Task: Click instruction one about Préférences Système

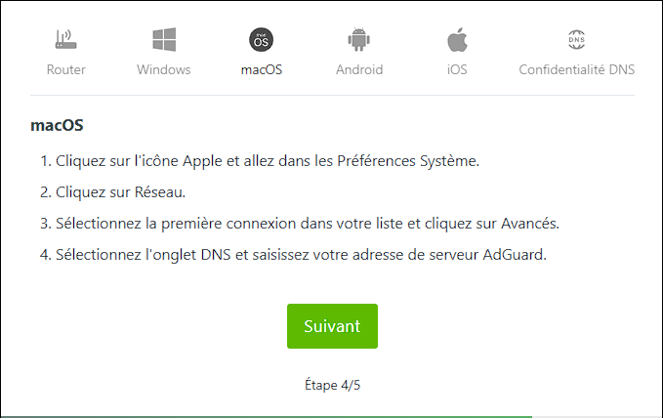Action: (x=260, y=161)
